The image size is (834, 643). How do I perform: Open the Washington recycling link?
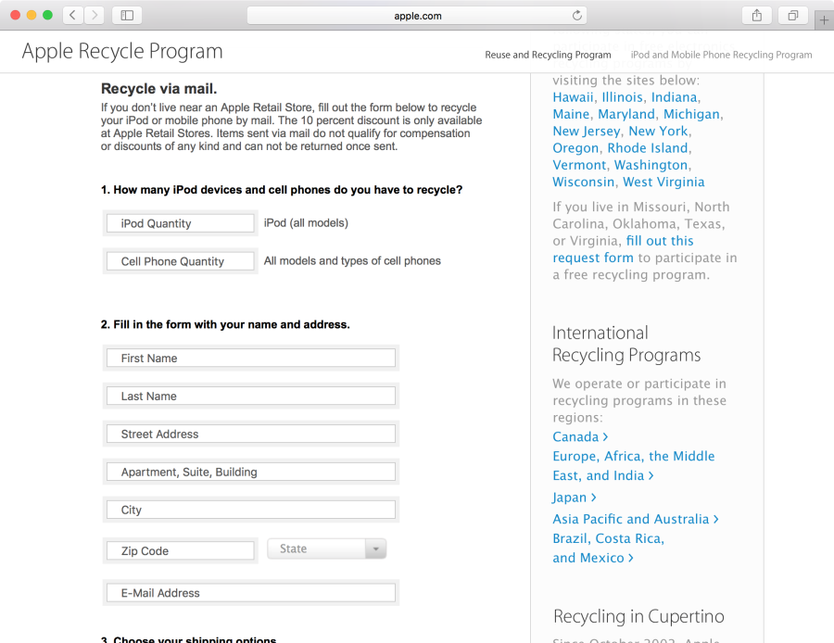tap(651, 166)
